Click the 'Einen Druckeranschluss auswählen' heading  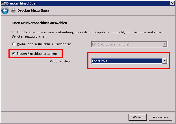click(x=41, y=23)
